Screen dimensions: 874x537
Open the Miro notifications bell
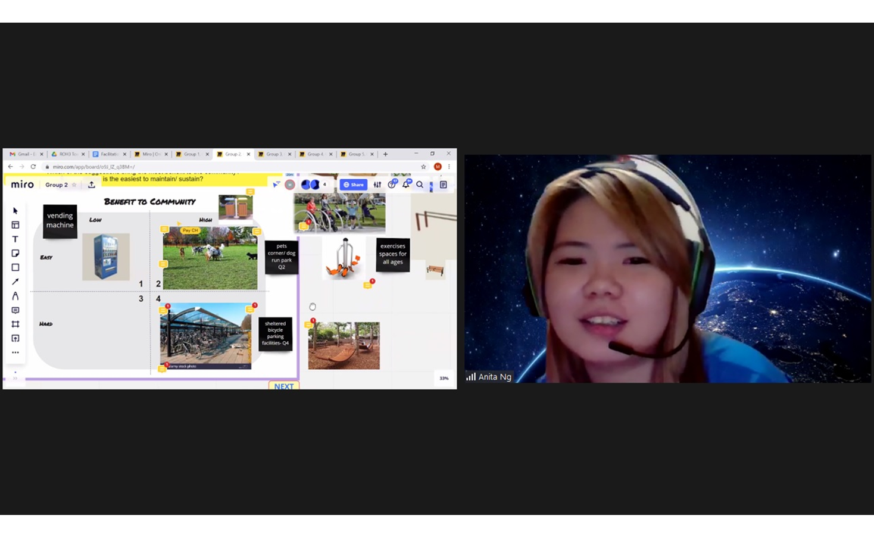406,185
